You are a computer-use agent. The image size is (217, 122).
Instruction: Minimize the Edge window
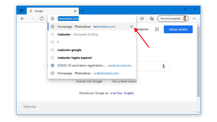175,9
